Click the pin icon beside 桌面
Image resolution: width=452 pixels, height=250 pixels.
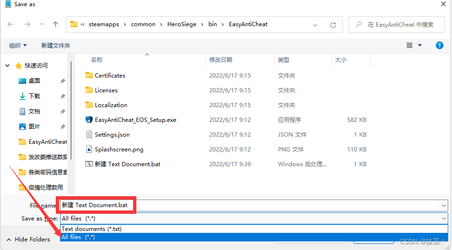tap(62, 81)
